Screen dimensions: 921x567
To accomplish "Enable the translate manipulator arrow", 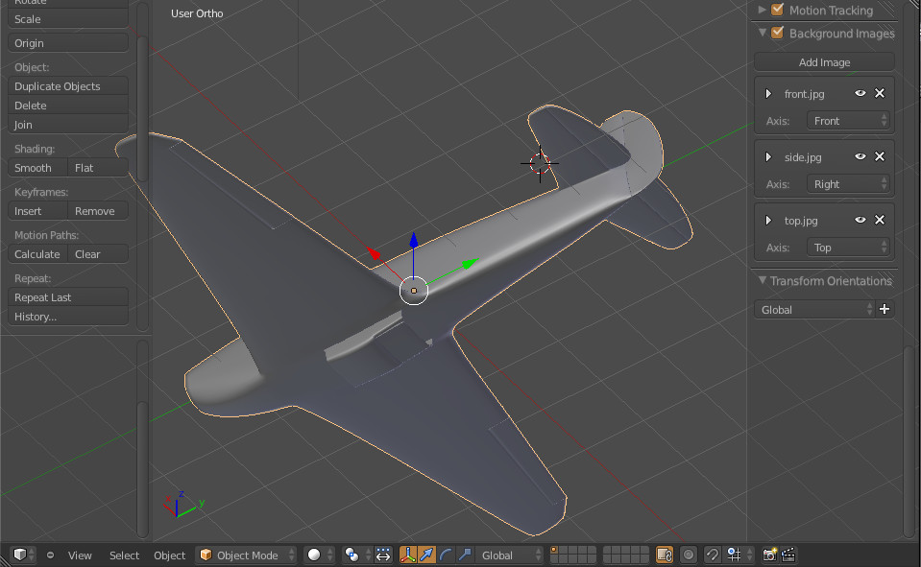I will [427, 555].
